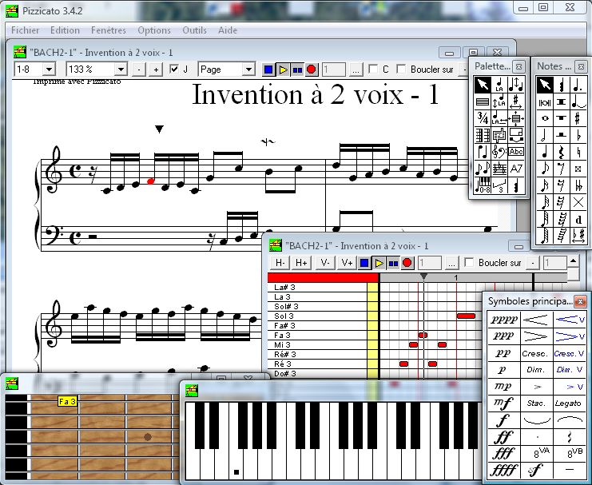Stop playback in the score window
The image size is (592, 485).
coord(268,70)
